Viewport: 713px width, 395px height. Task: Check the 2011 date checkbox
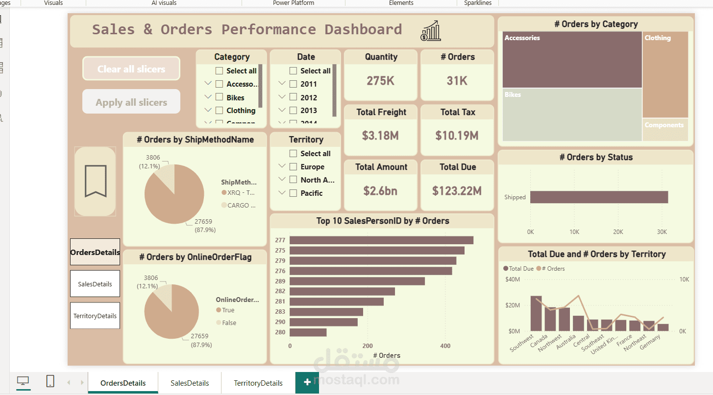click(x=293, y=84)
